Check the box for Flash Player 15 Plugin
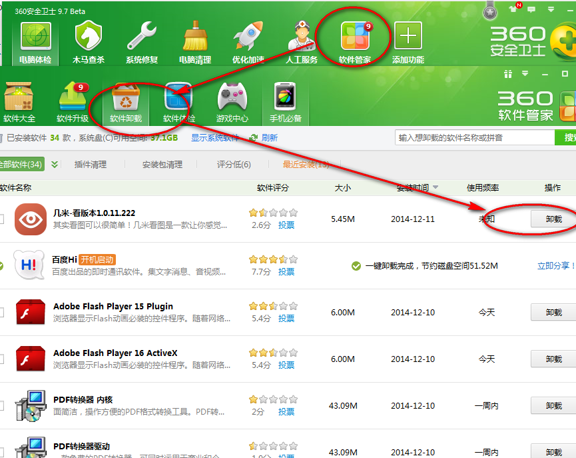This screenshot has height=458, width=576. pos(1,312)
